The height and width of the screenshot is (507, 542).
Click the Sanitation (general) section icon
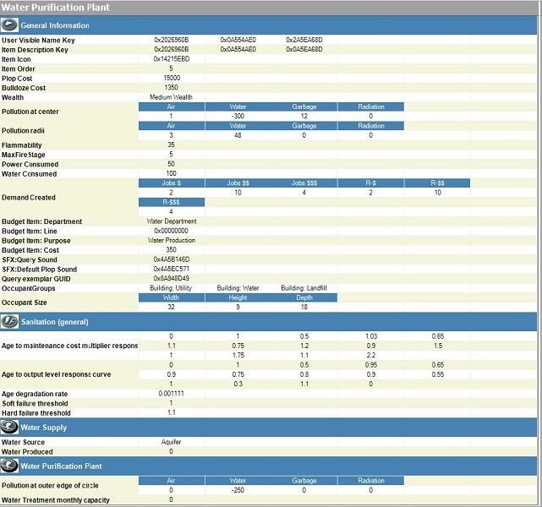[x=9, y=322]
